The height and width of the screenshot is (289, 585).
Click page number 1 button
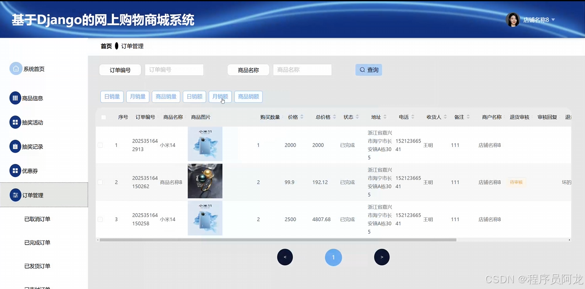pyautogui.click(x=333, y=257)
